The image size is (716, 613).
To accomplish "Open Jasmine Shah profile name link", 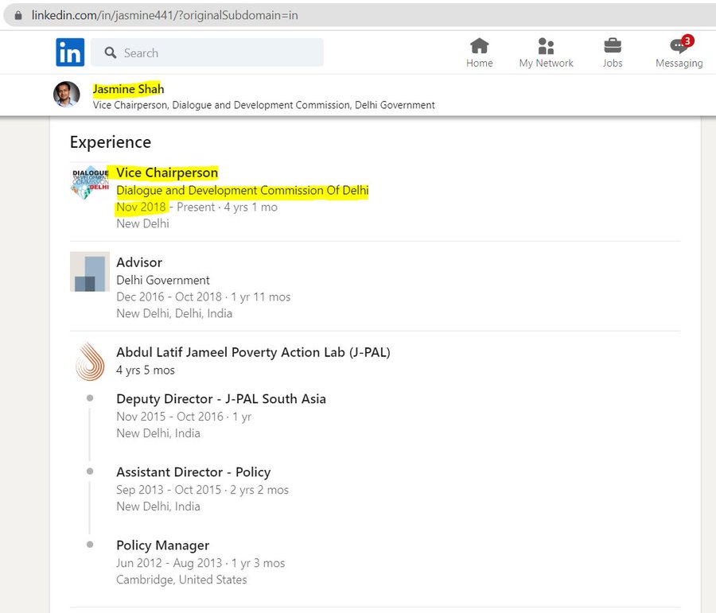I will pyautogui.click(x=128, y=89).
